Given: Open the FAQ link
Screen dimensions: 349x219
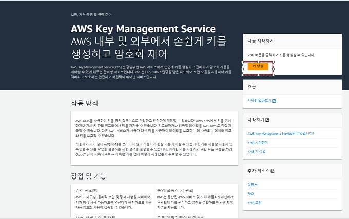Looking at the screenshot, I should pyautogui.click(x=250, y=194).
